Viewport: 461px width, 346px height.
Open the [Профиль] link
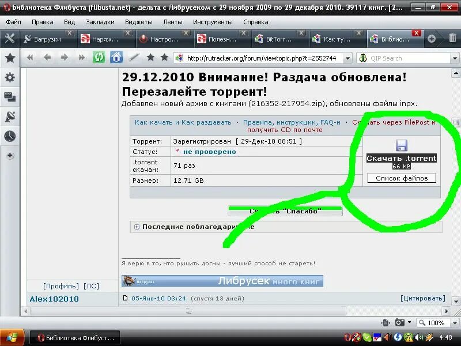pyautogui.click(x=61, y=286)
